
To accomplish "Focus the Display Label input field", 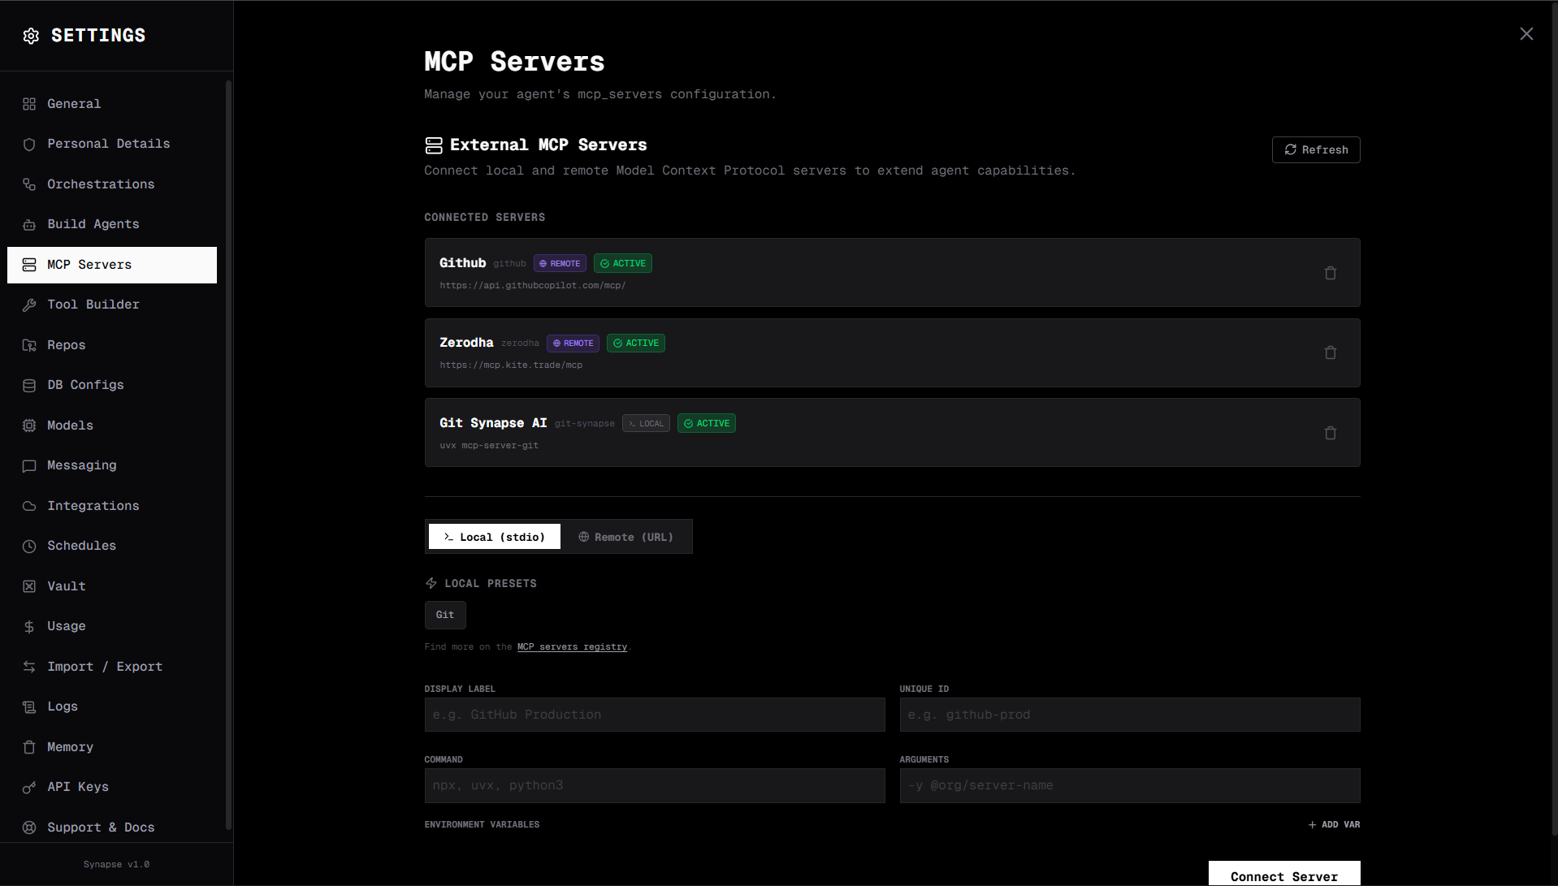I will (x=655, y=715).
